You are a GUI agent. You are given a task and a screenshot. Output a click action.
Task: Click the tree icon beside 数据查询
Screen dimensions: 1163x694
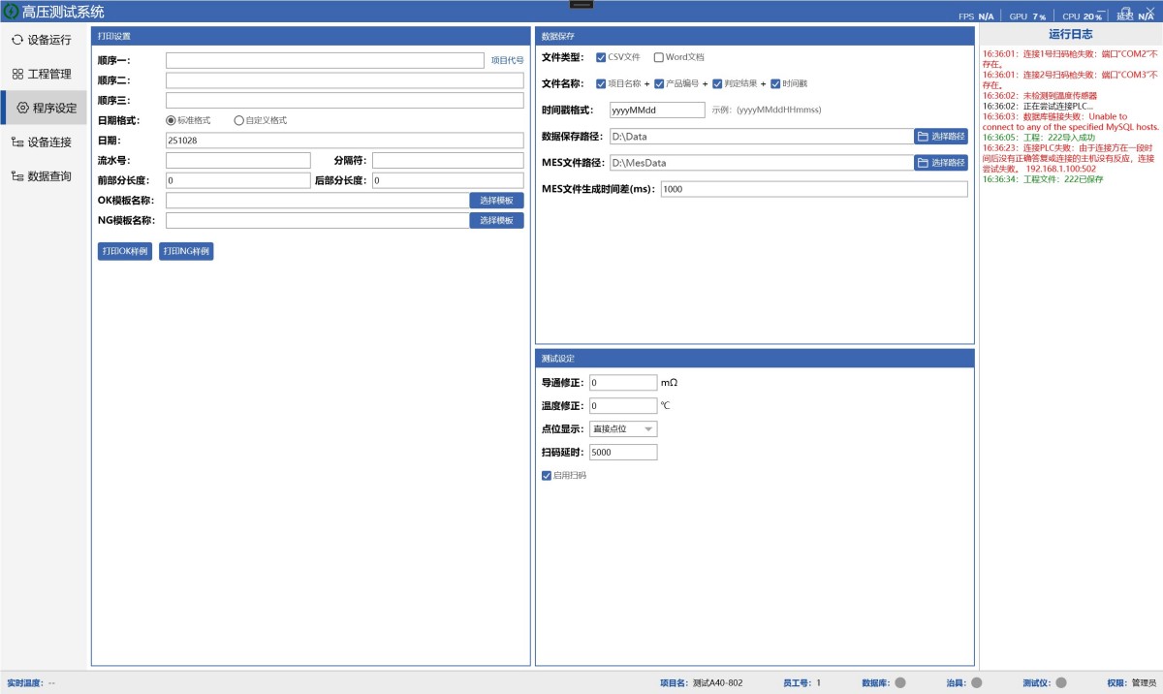pyautogui.click(x=17, y=176)
